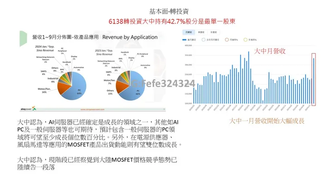Click the paragraph starting 大中認為，AI伺服器
335x188 pixels.
[x=100, y=133]
